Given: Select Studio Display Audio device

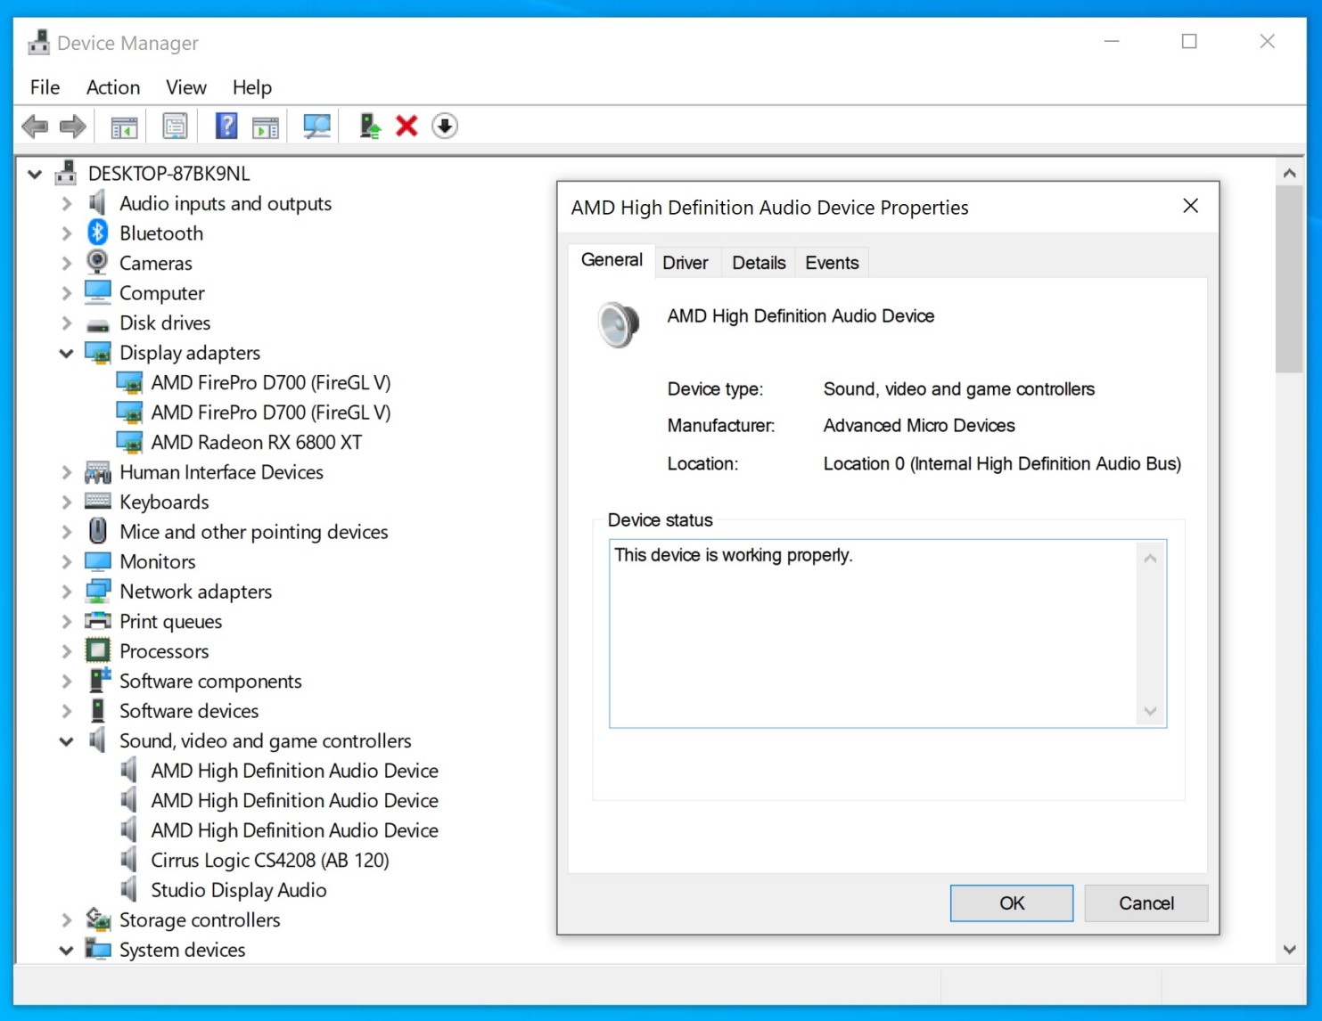Looking at the screenshot, I should tap(239, 890).
